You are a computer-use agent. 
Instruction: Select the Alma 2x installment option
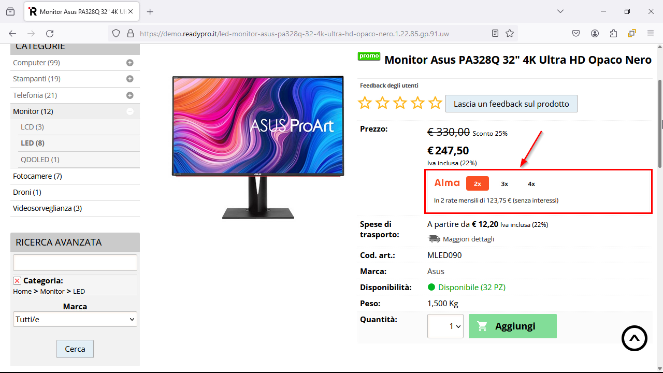coord(478,183)
